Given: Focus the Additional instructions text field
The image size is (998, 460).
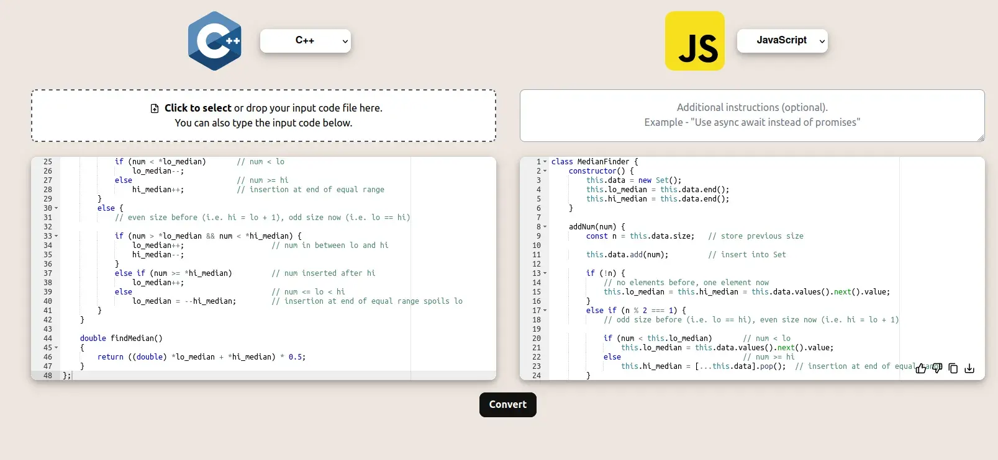Looking at the screenshot, I should tap(752, 115).
